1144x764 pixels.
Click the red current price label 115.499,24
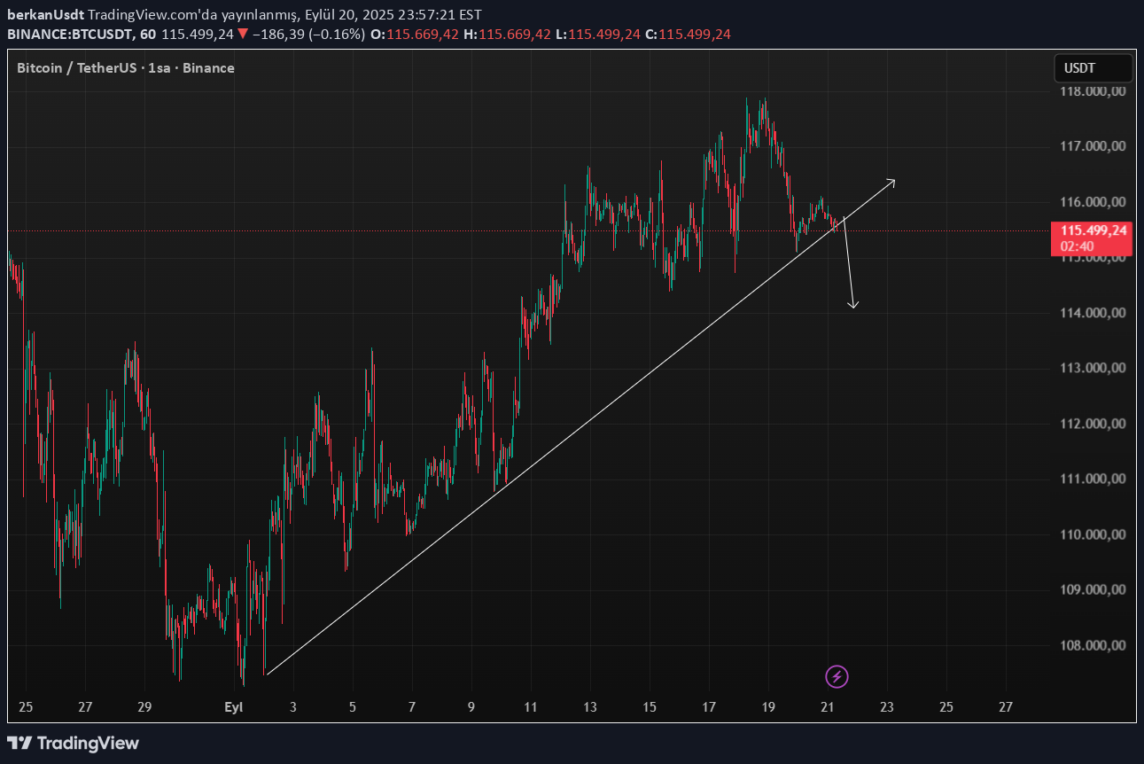(x=1093, y=230)
